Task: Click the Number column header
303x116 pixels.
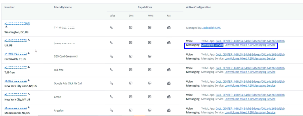Action: coord(10,7)
